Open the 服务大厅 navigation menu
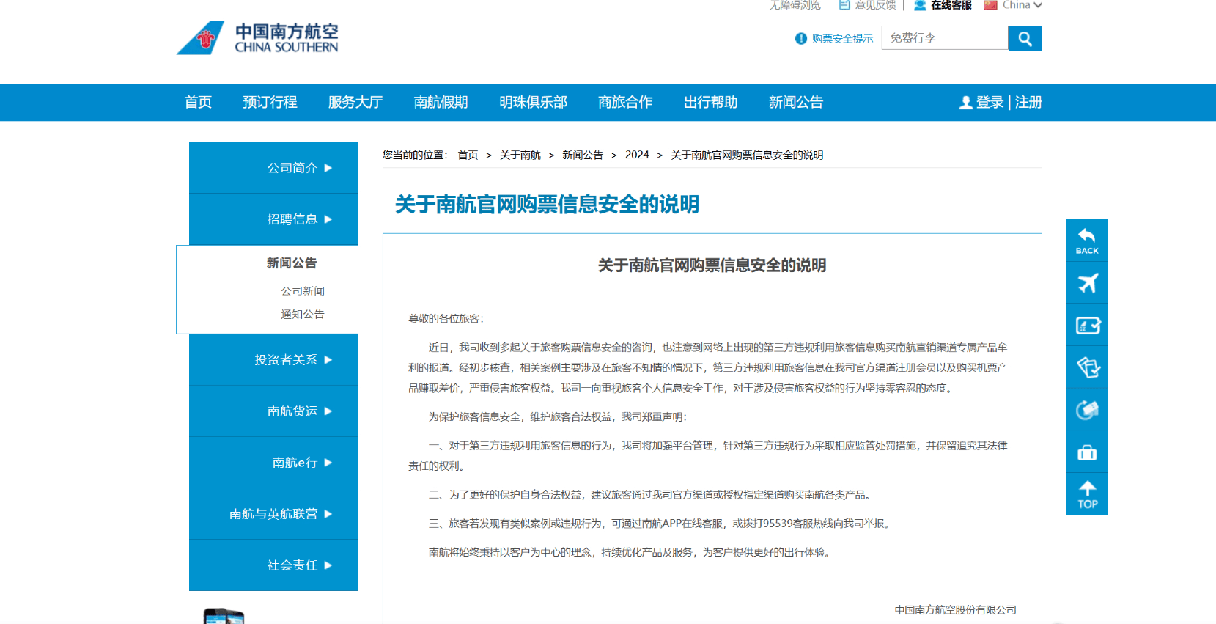 pos(355,103)
